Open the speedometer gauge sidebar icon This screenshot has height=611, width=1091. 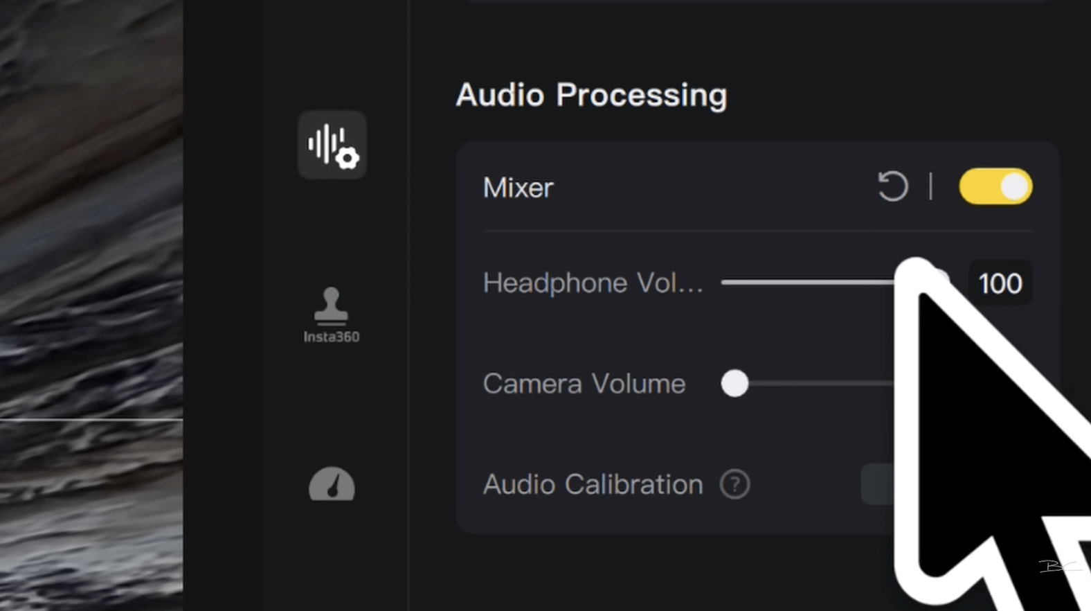[x=332, y=484]
